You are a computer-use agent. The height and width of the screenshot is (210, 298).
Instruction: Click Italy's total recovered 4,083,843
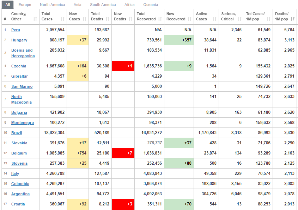click(x=153, y=173)
